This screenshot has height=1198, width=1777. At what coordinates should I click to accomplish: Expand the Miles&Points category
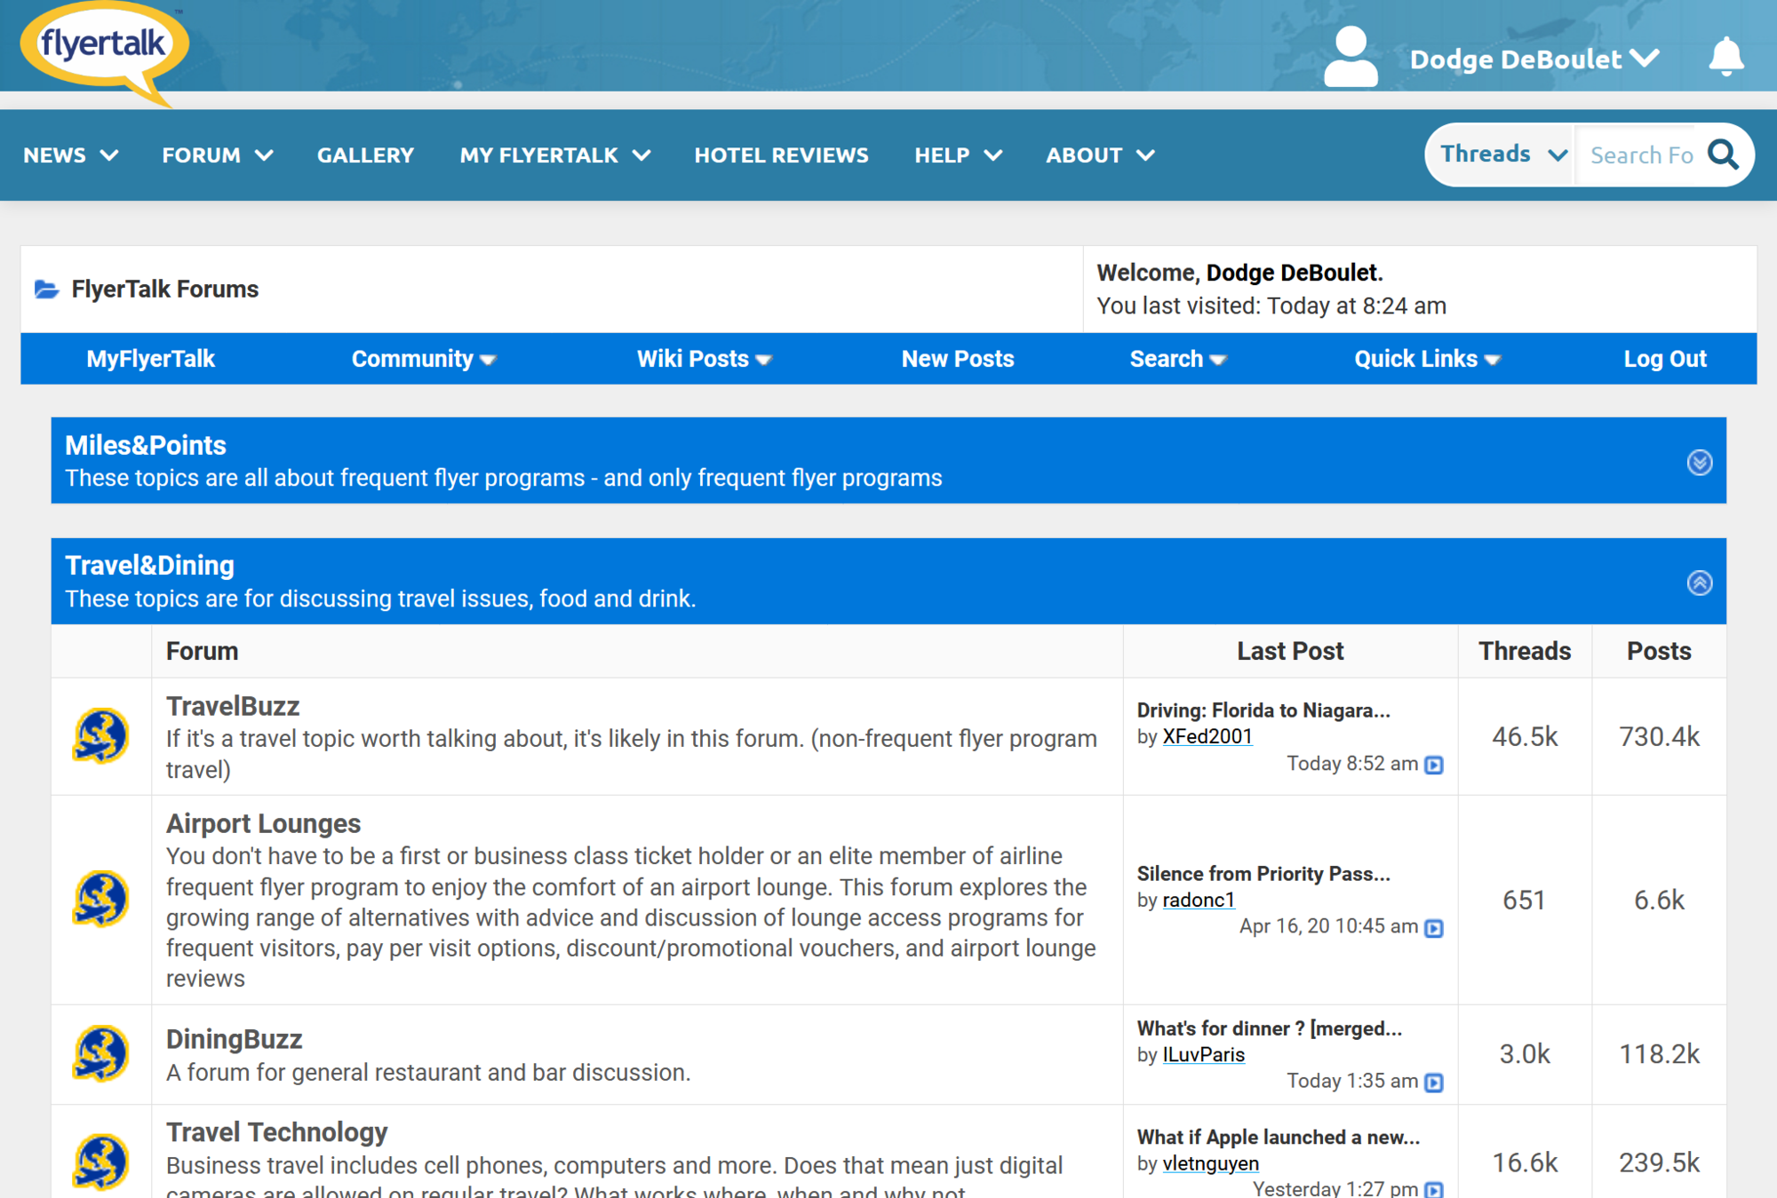pos(1699,462)
